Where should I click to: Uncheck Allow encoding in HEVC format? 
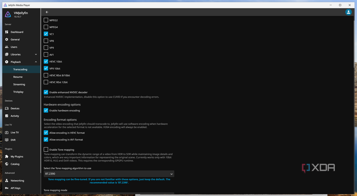pyautogui.click(x=46, y=133)
